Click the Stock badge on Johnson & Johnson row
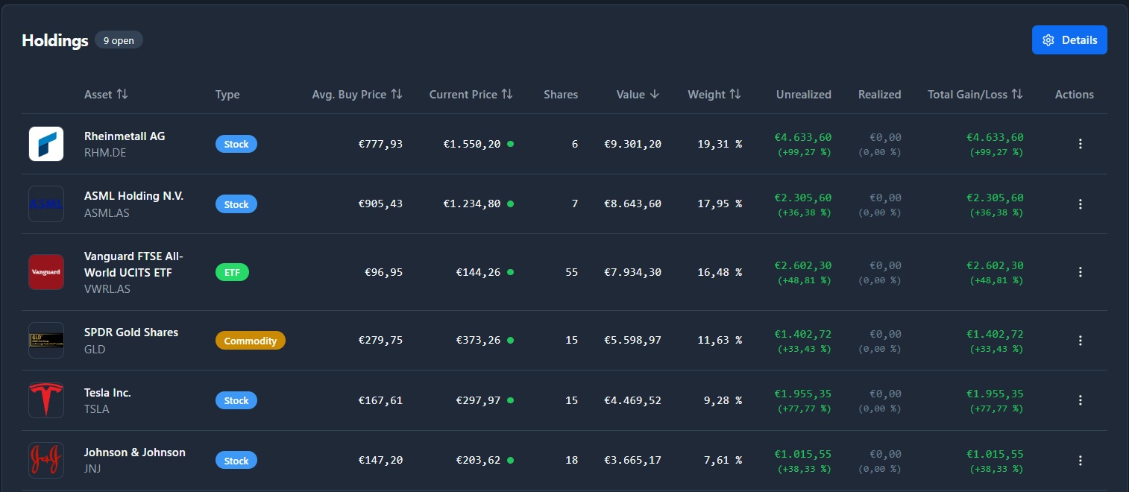1129x492 pixels. coord(236,460)
